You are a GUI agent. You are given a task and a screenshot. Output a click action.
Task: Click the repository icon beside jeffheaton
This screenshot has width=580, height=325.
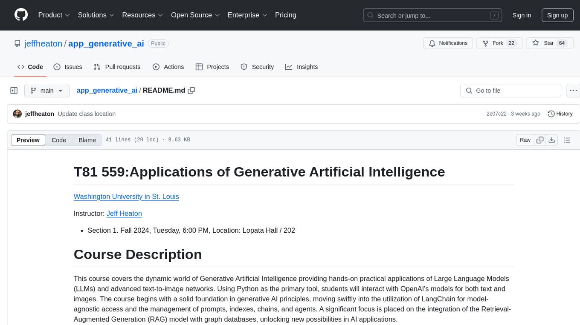17,43
